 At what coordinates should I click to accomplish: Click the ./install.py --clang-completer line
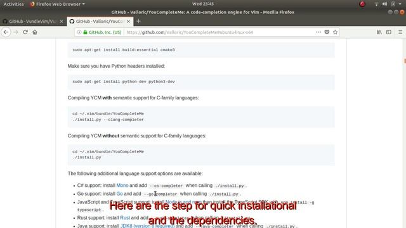pyautogui.click(x=108, y=120)
